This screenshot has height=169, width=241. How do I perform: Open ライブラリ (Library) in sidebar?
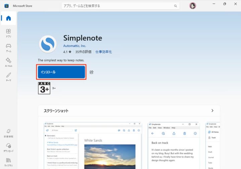8,162
